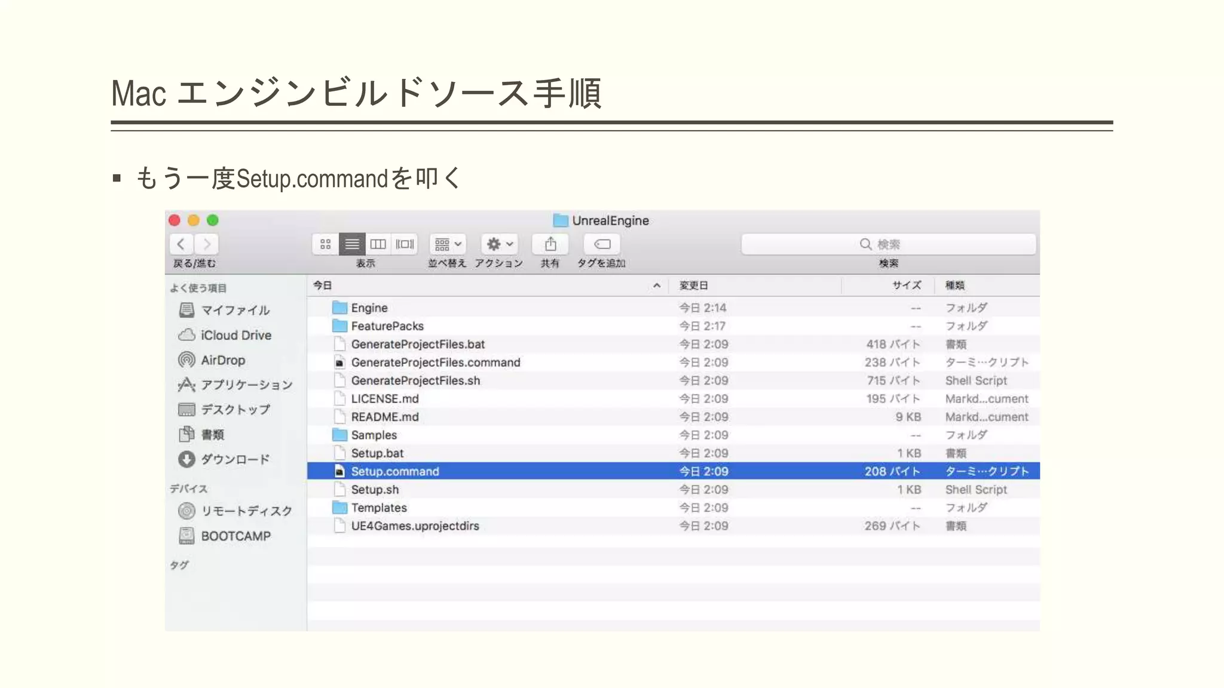Click the タグを追加 tag button
Screen dimensions: 1224x688
click(602, 244)
